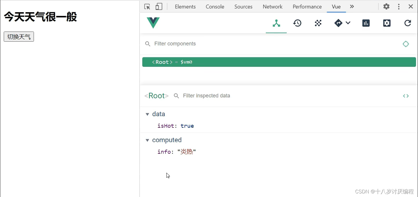This screenshot has width=418, height=197.
Task: Open the Routing tab diamond icon
Action: pyautogui.click(x=338, y=23)
